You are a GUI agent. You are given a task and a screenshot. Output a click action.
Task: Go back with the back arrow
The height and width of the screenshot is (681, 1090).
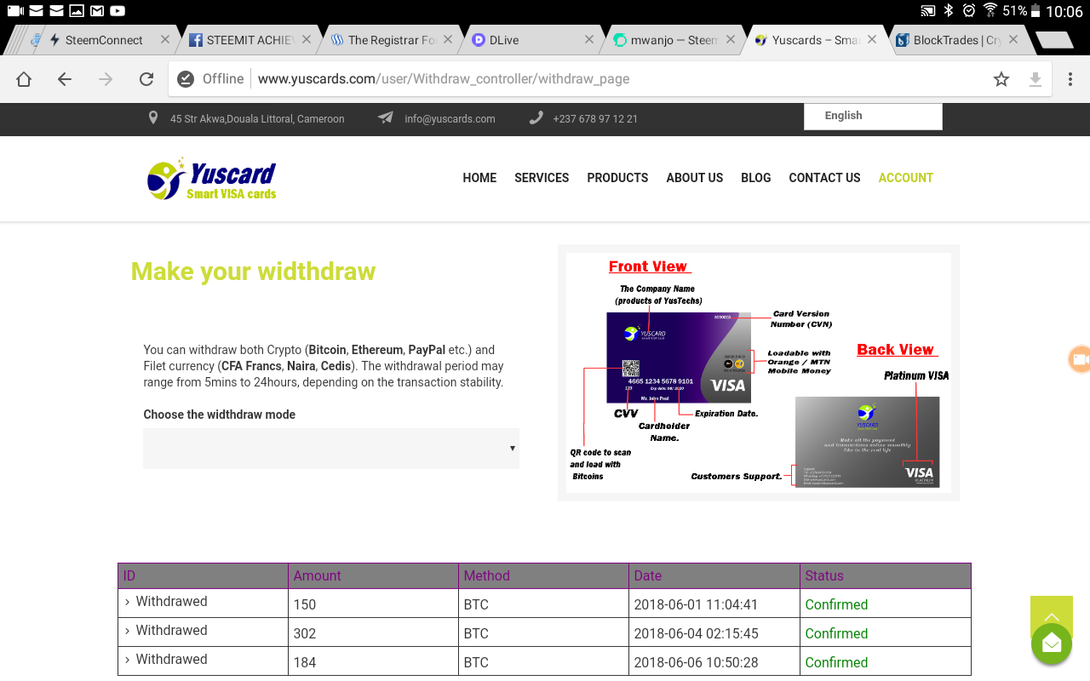pyautogui.click(x=65, y=79)
